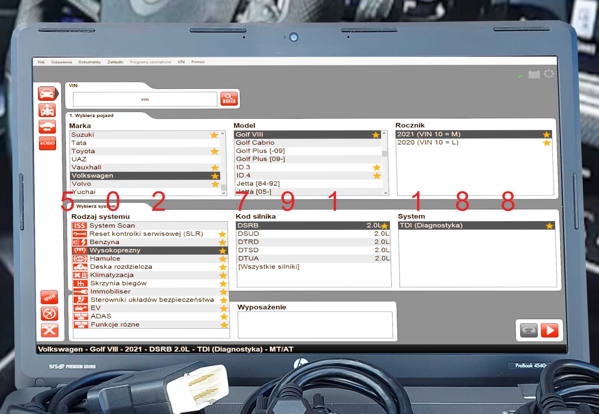This screenshot has height=414, width=599.
Task: Click the red X exit icon
Action: click(50, 330)
